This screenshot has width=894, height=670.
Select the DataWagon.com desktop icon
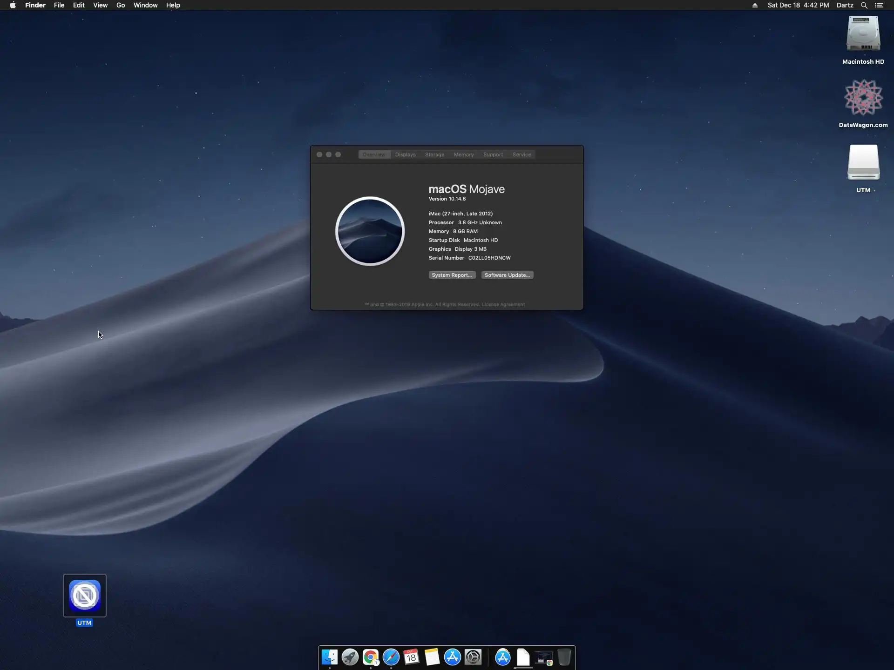pyautogui.click(x=863, y=98)
